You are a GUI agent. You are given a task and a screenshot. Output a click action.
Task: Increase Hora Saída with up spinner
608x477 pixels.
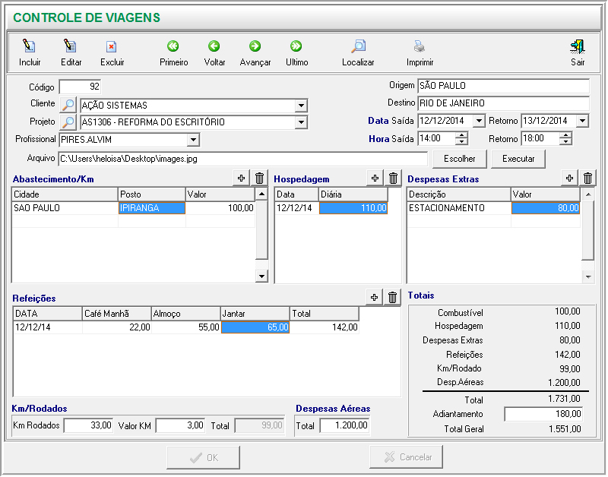click(x=461, y=135)
